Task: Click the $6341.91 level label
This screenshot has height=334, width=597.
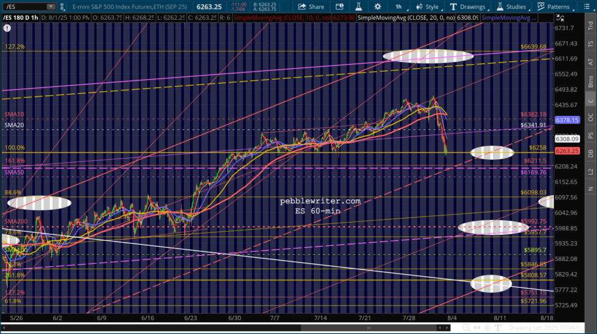Action: [x=533, y=125]
